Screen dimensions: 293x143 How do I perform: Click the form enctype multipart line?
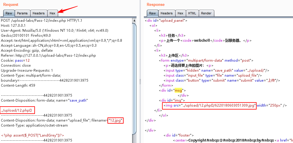206,60
